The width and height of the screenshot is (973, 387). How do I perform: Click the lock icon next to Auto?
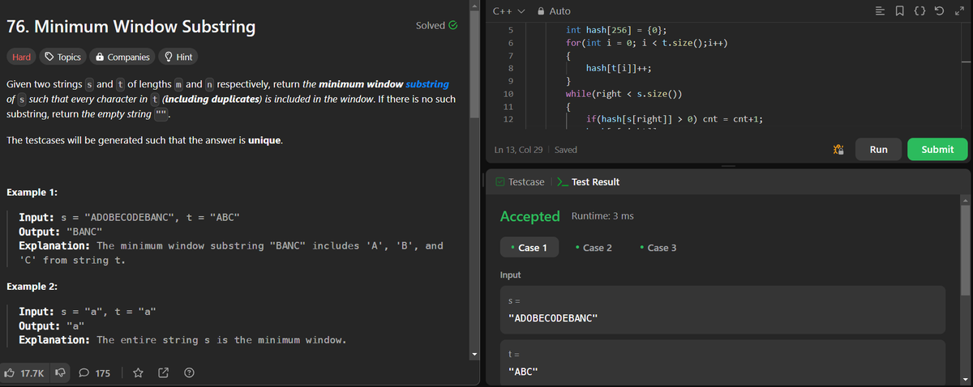point(542,11)
